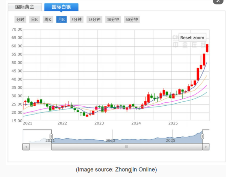Click the latest red candle near 60

click(207, 48)
